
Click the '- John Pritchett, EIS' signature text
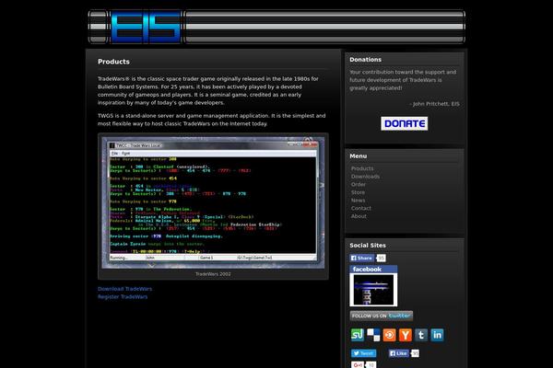coord(434,104)
